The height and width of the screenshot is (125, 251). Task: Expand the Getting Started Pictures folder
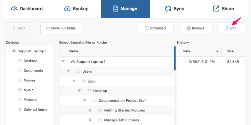(x=90, y=110)
